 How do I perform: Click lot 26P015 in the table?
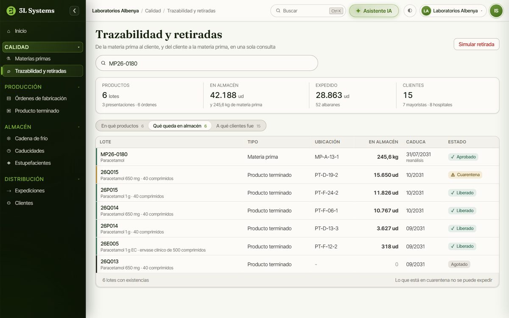click(109, 190)
